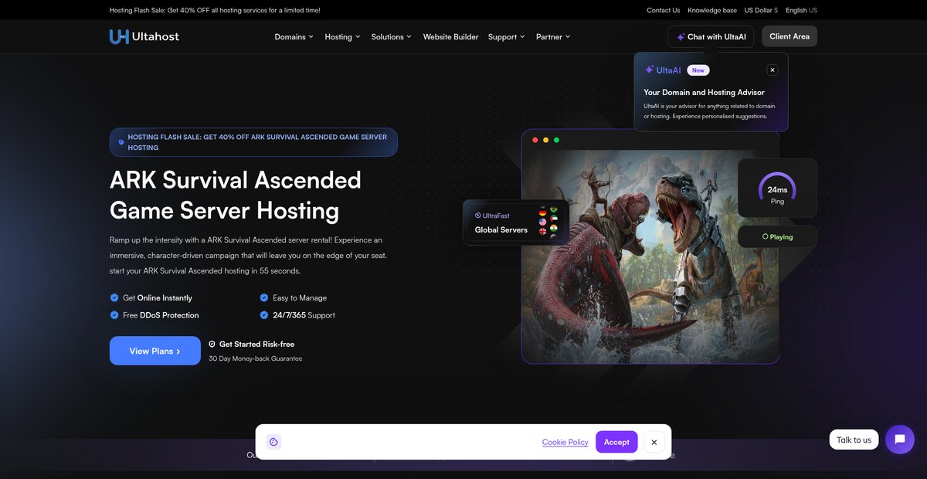Open the Contact Us link
This screenshot has width=927, height=479.
[664, 10]
